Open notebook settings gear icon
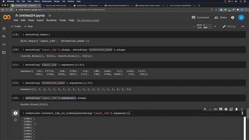 pyautogui.click(x=233, y=17)
